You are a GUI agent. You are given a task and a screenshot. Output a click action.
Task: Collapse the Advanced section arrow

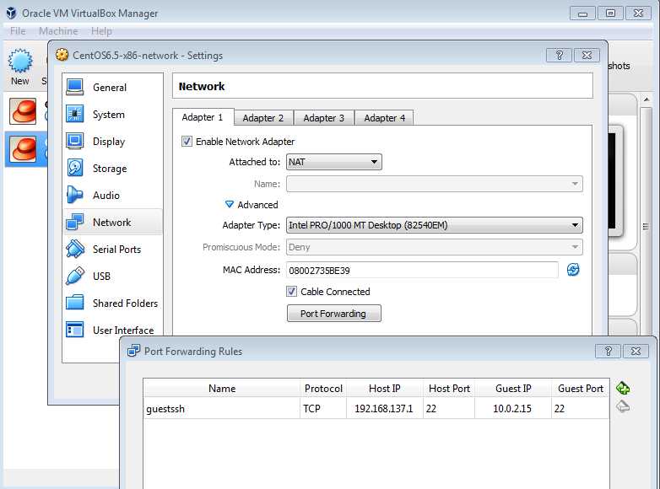pos(229,204)
